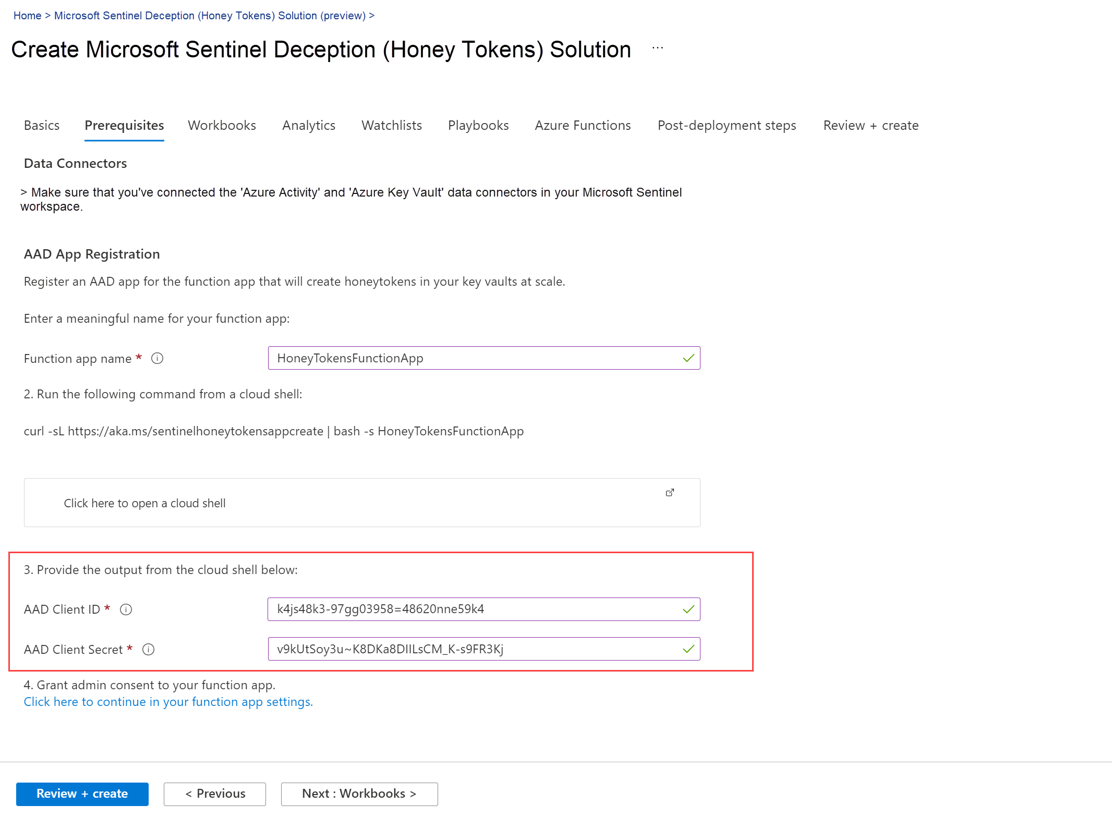Click the AAD Client ID input field

coord(484,609)
